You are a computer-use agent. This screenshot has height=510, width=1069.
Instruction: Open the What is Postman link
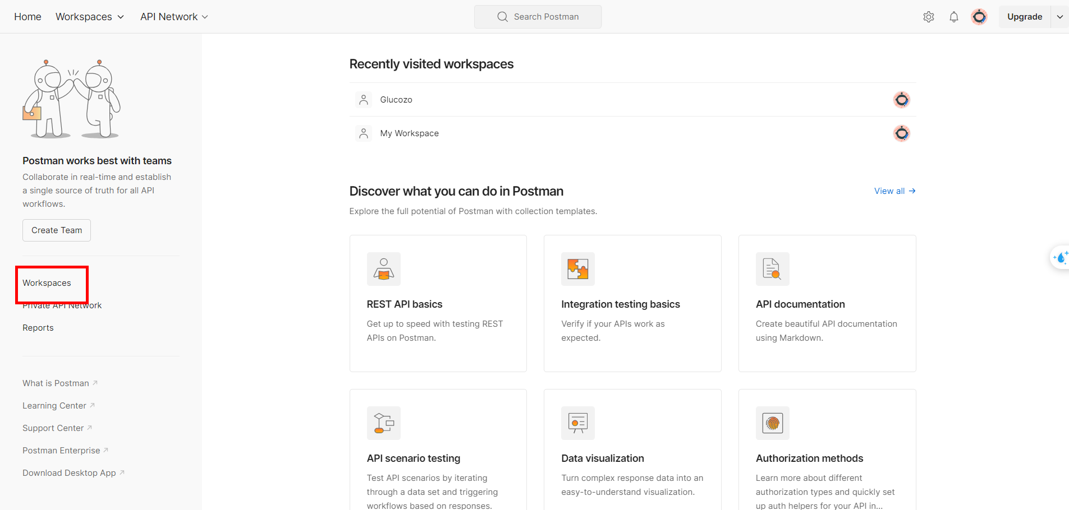[60, 383]
